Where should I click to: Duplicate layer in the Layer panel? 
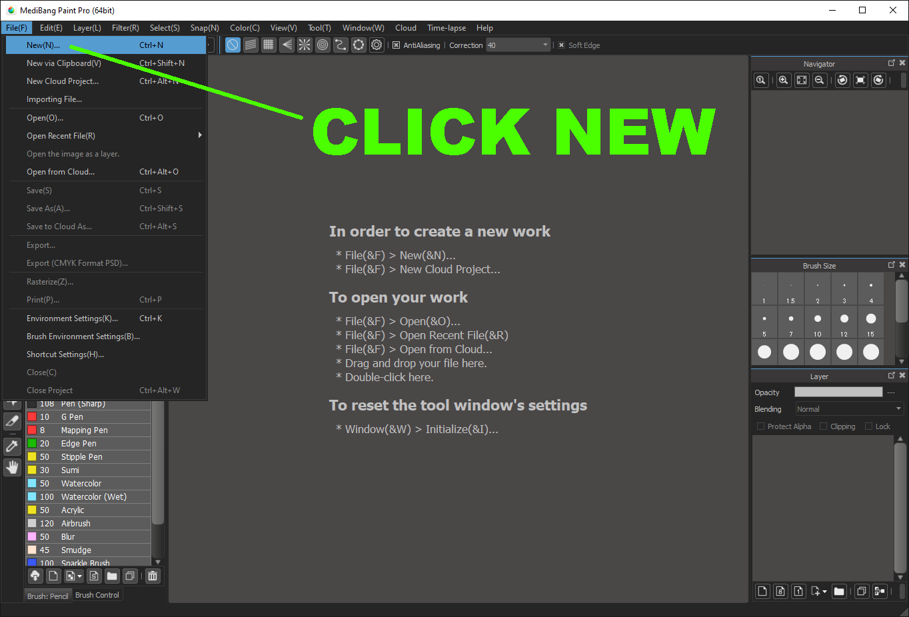862,590
